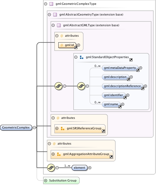This screenshot has height=185, width=156.
Task: Select the gml:identifier element node
Action: pyautogui.click(x=114, y=95)
